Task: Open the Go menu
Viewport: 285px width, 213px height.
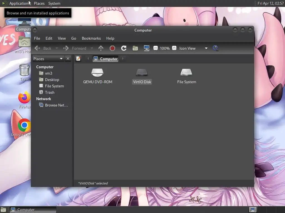Action: 73,38
